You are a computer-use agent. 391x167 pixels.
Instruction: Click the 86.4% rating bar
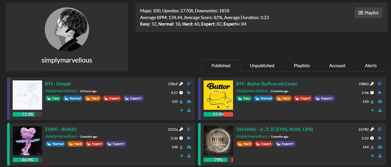(x=27, y=160)
